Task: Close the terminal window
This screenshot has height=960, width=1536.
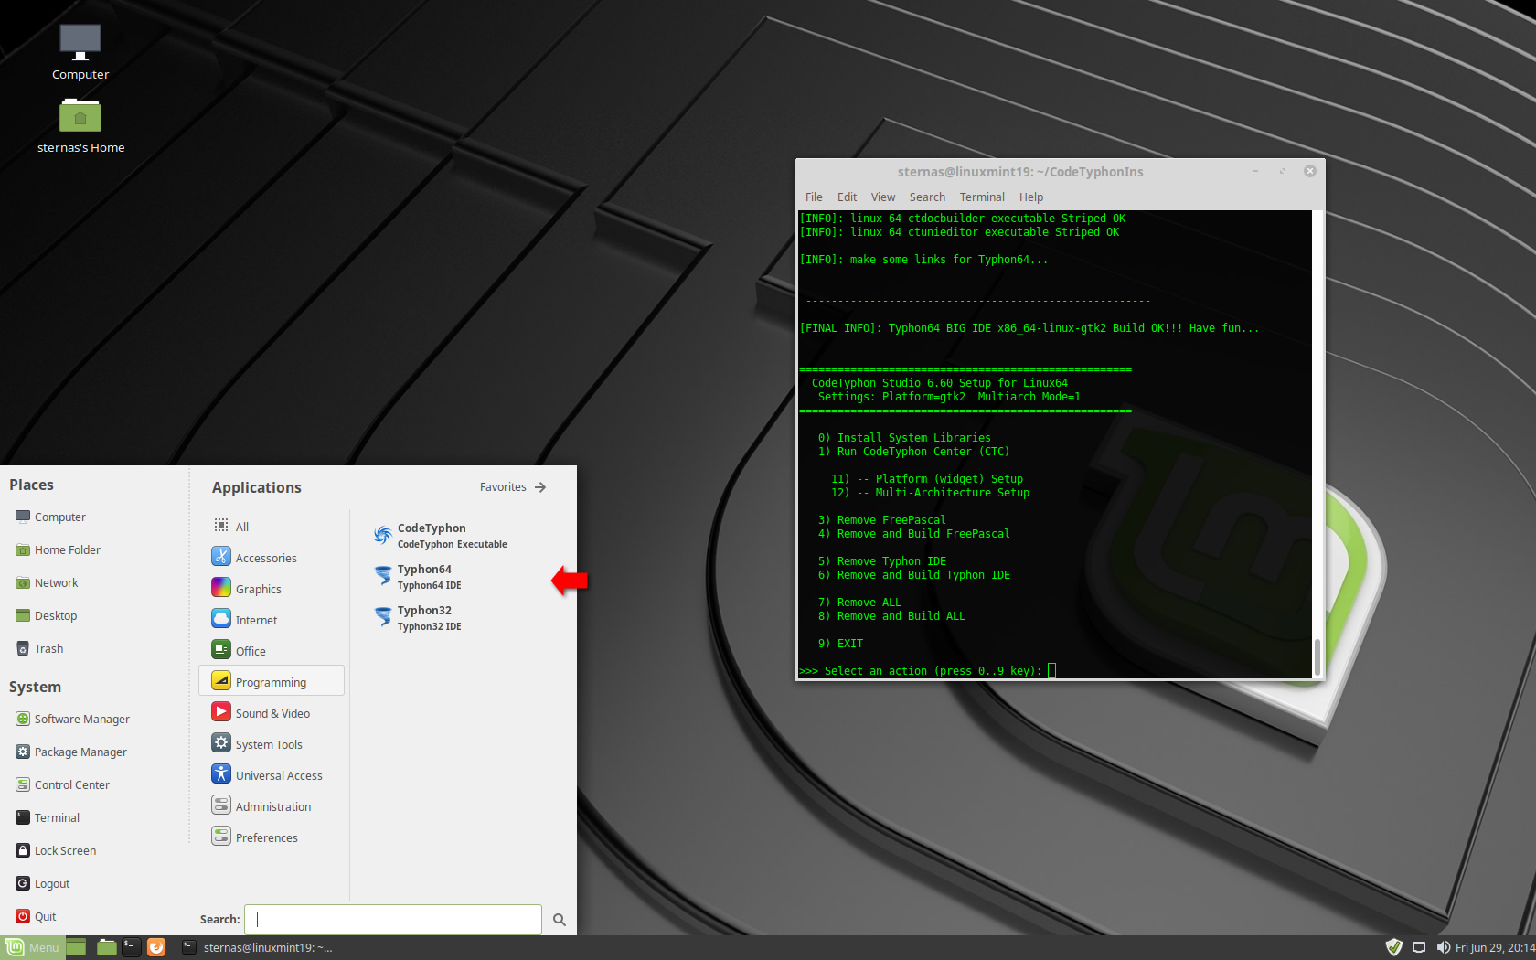Action: [x=1309, y=171]
